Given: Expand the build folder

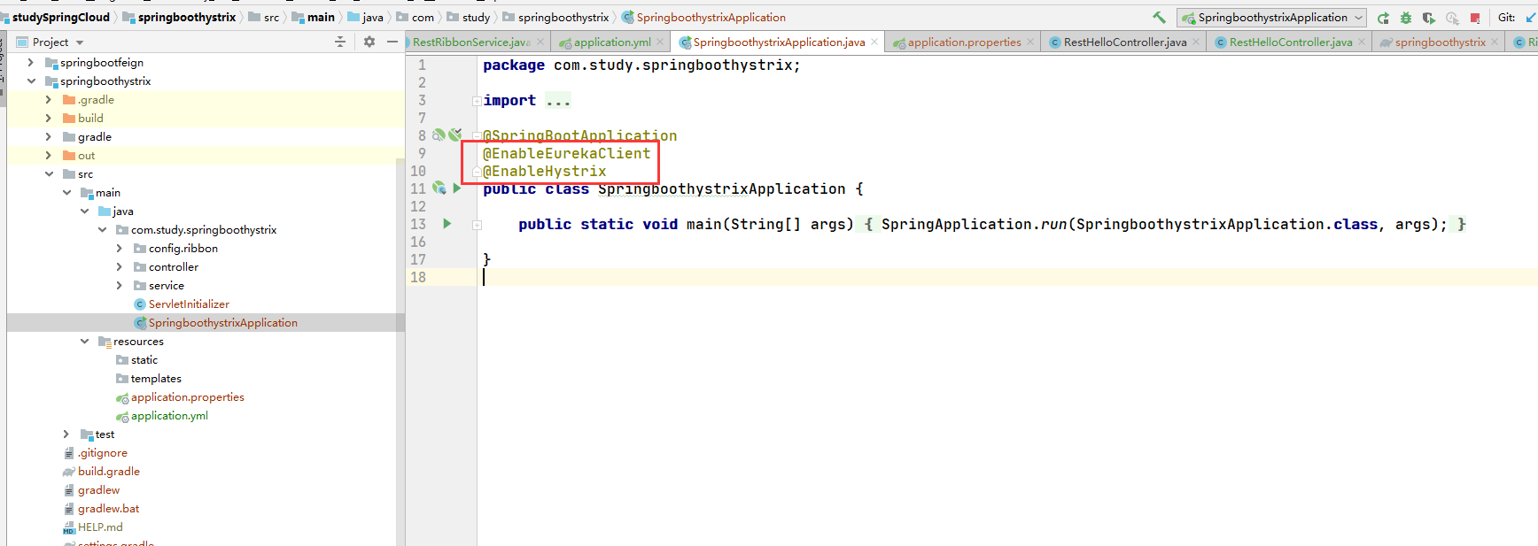Looking at the screenshot, I should [x=49, y=119].
